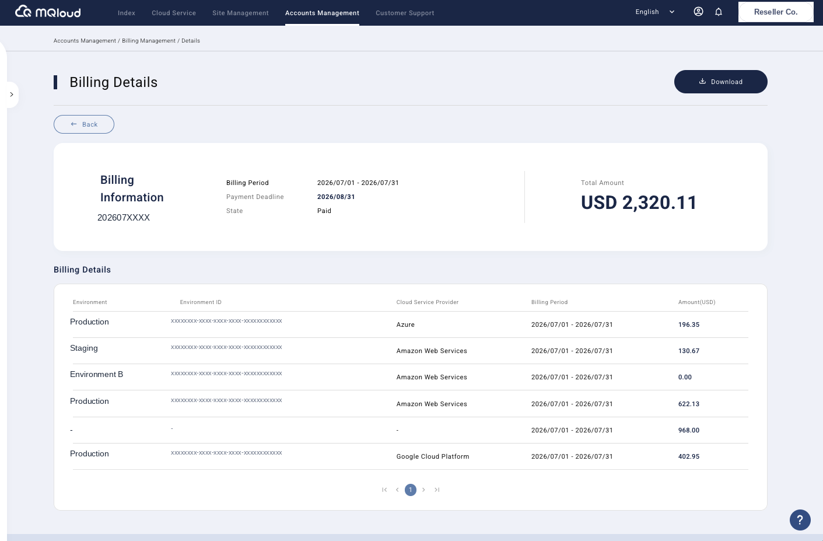Select the Staging environment row name
Screen dimensions: 823x541
click(84, 348)
